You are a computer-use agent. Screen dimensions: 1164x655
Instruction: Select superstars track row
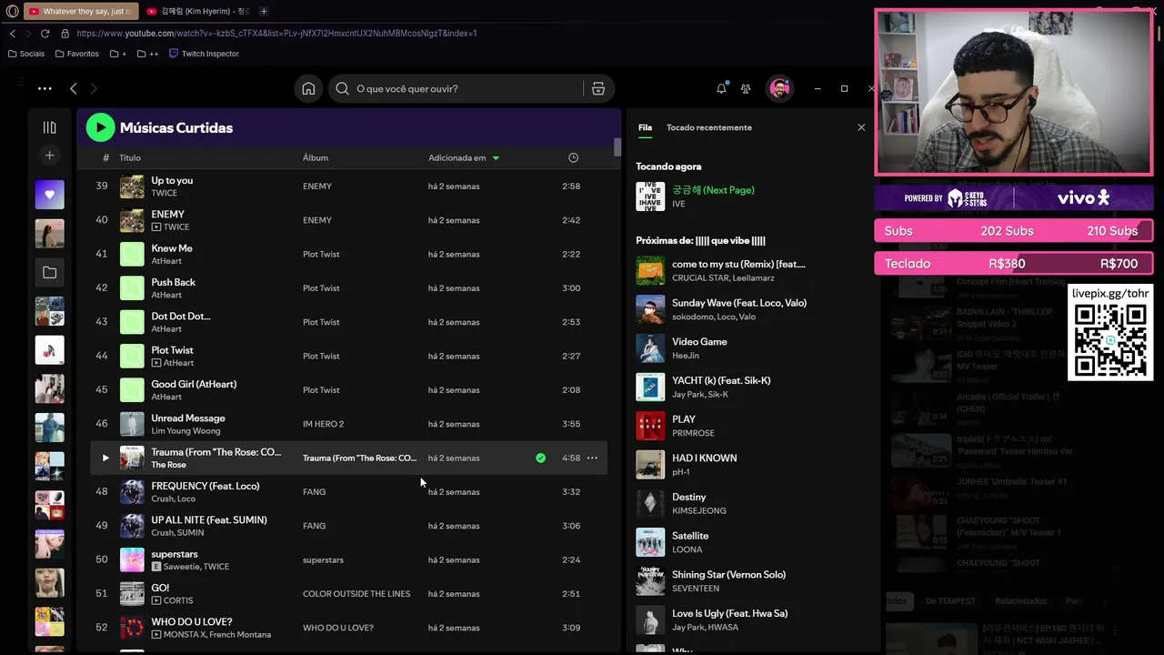coord(349,559)
